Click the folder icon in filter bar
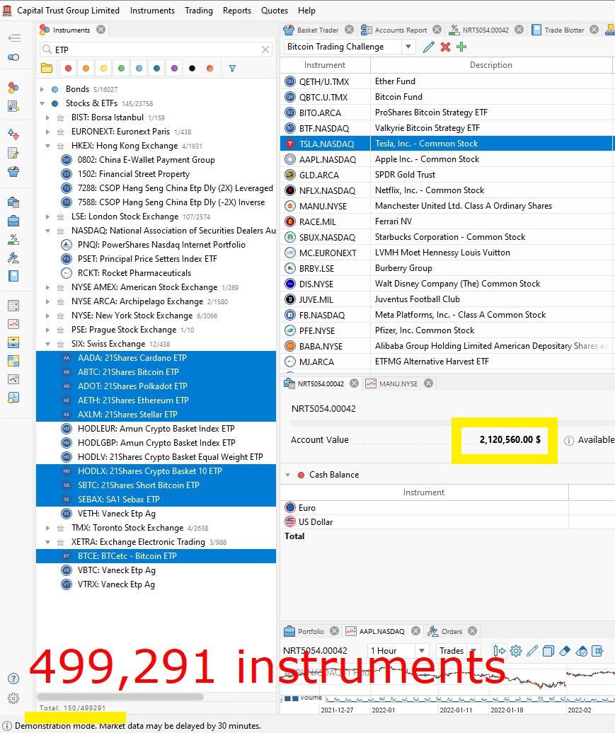Viewport: 615px width, 733px height. [x=46, y=68]
